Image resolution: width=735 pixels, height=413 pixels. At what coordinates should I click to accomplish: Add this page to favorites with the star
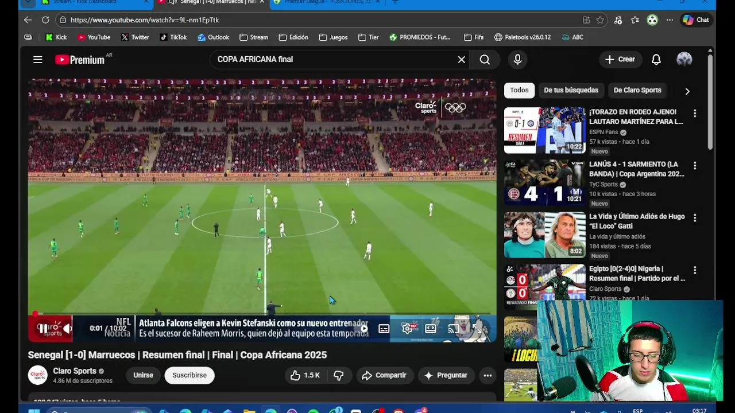tap(600, 20)
